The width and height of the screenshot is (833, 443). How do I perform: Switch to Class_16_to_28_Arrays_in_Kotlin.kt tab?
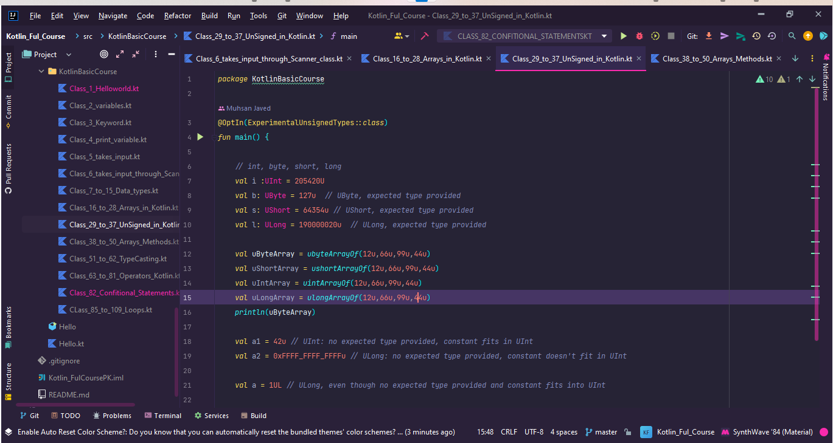pyautogui.click(x=427, y=59)
